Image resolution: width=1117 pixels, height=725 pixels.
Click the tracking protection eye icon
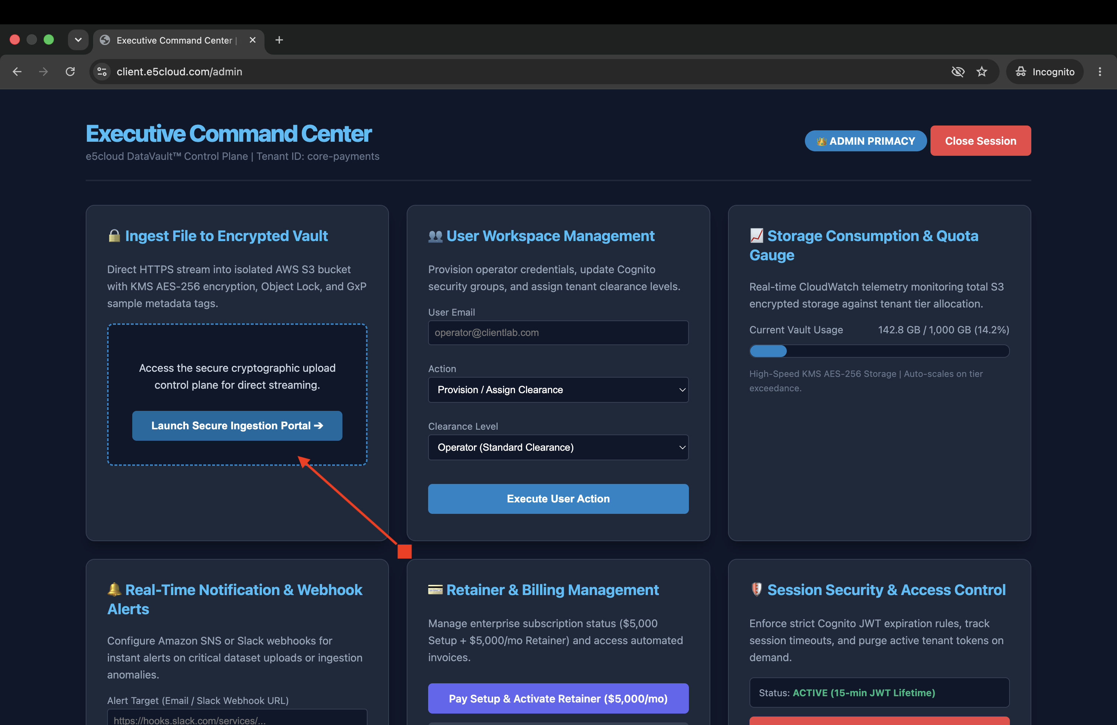pyautogui.click(x=957, y=72)
